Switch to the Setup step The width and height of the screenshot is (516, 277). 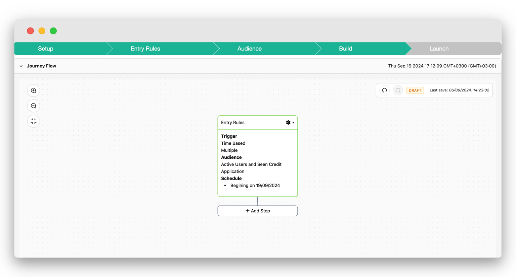pyautogui.click(x=46, y=49)
